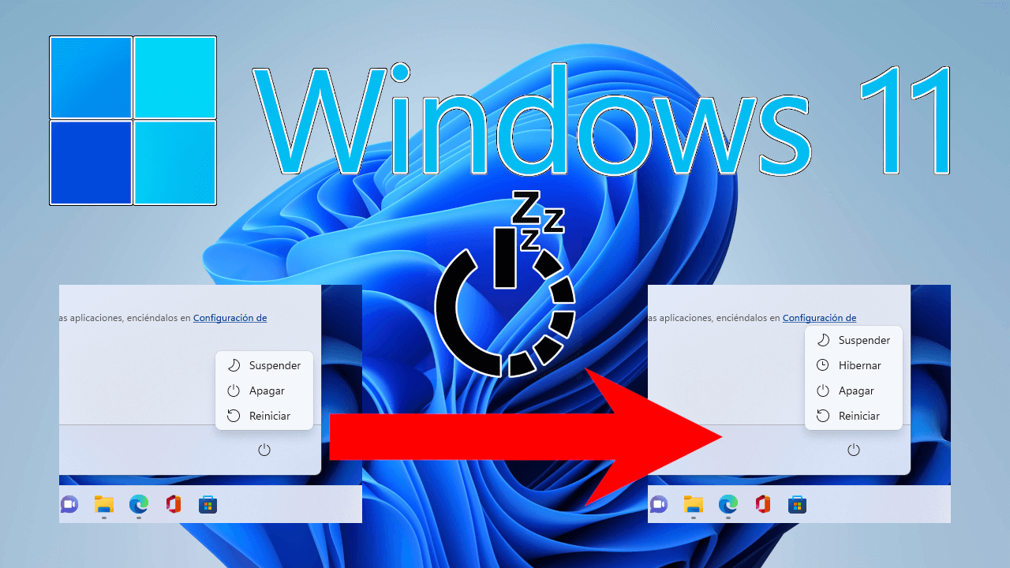1010x568 pixels.
Task: Pick Reiniciar in the right screenshot's power menu
Action: 853,416
